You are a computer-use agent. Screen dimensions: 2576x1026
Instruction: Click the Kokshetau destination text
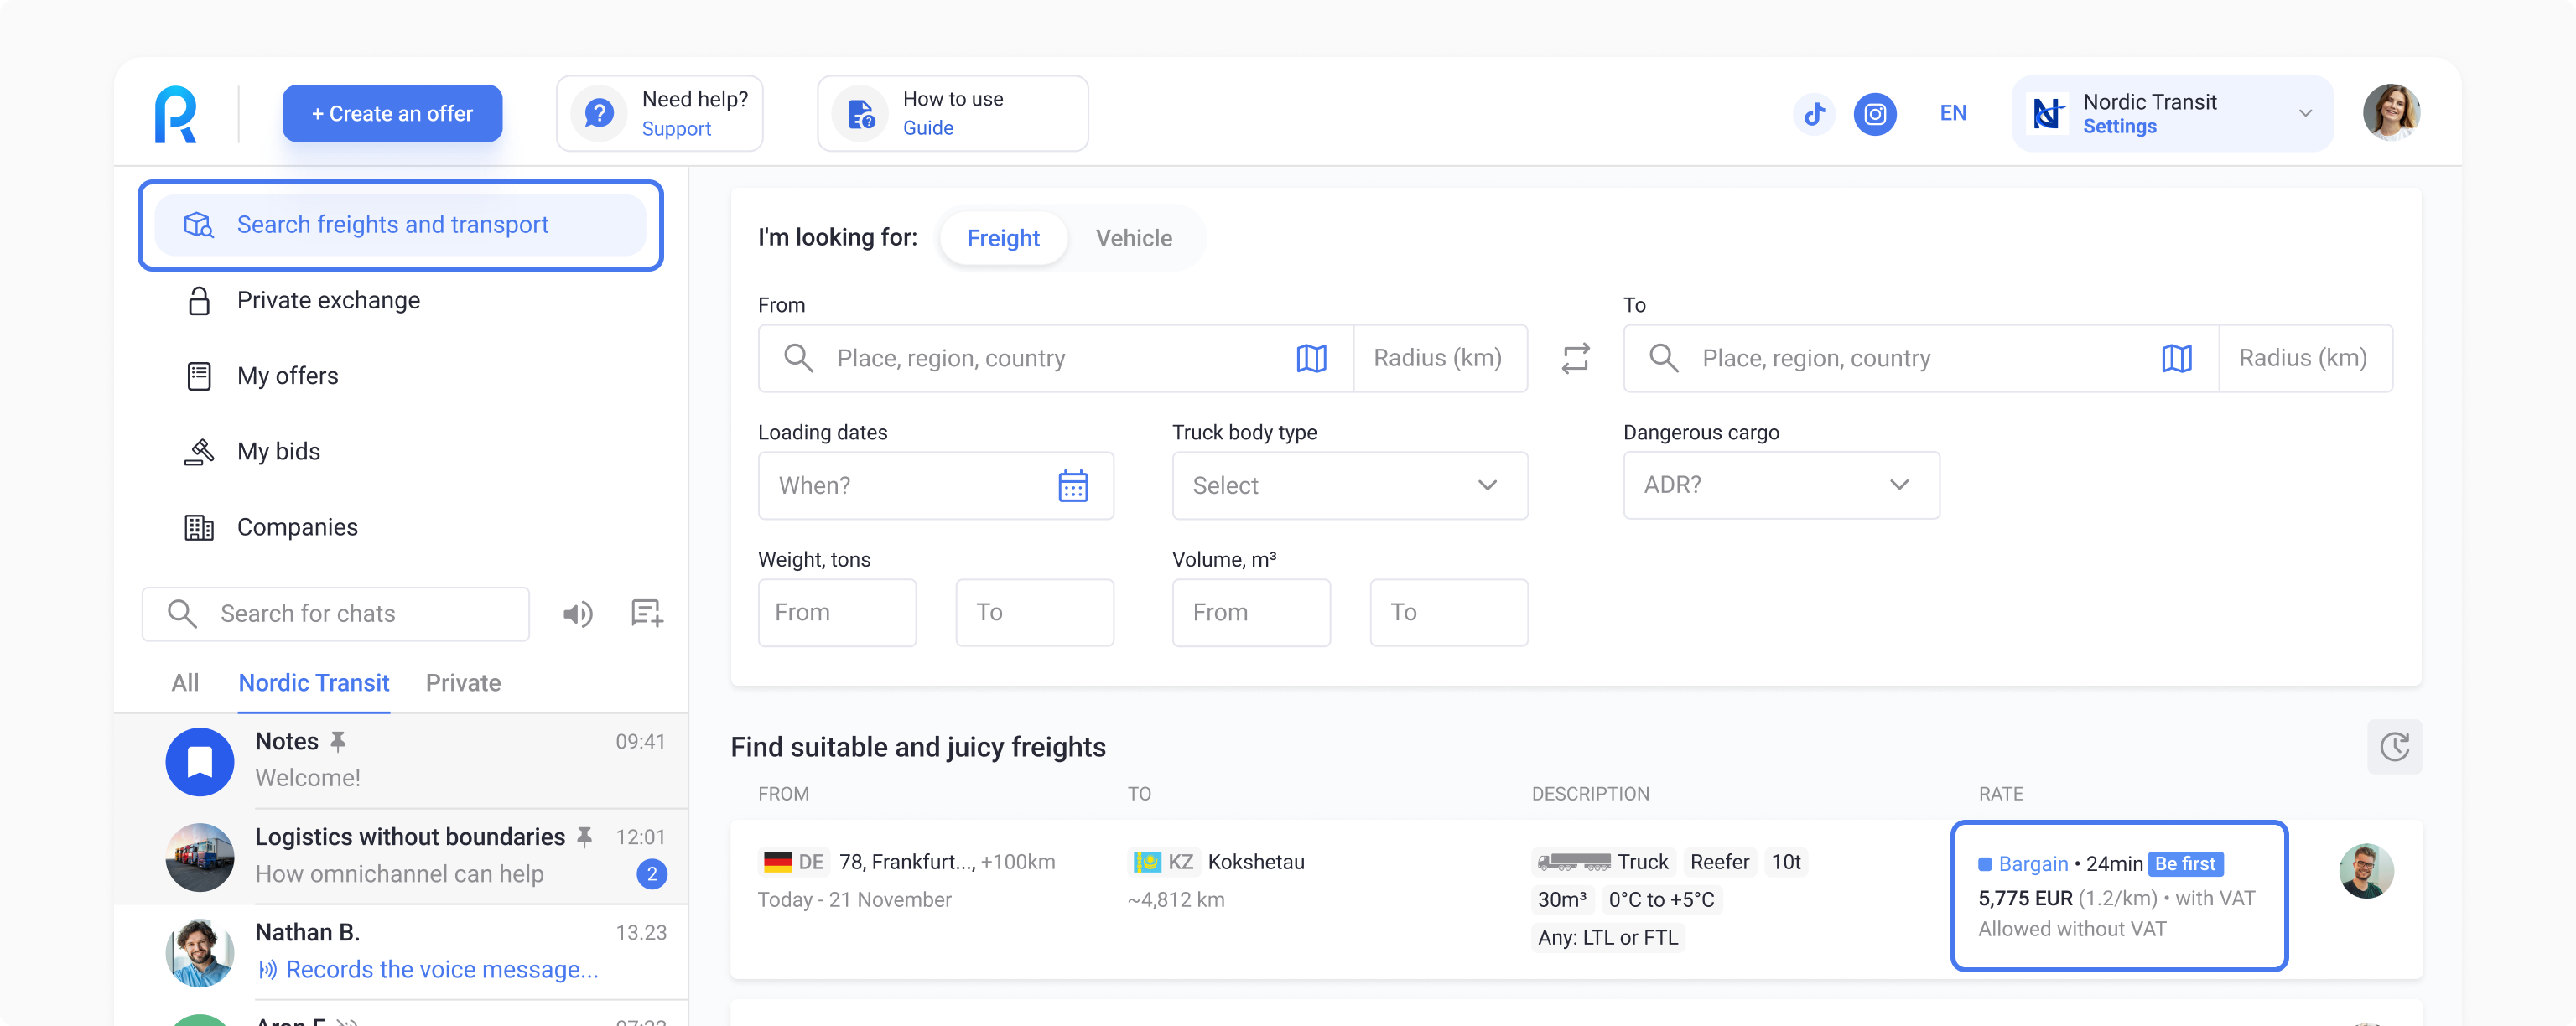click(1255, 862)
